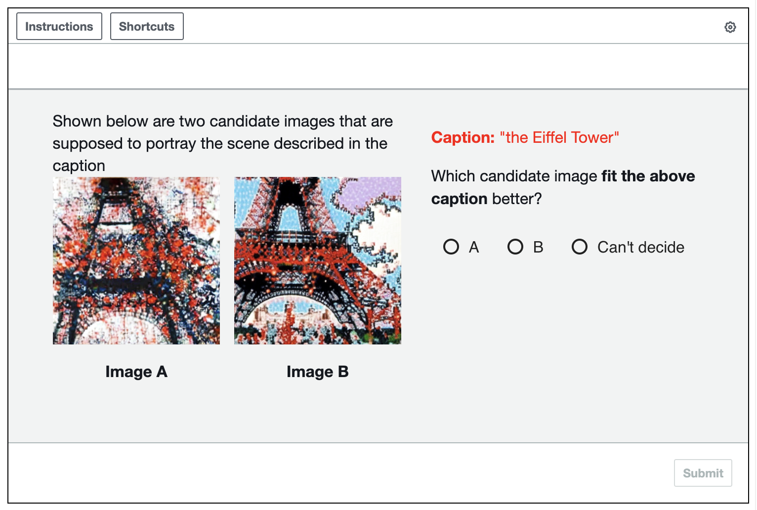Click the 'Shown below are two candidate' paragraph

pos(223,143)
